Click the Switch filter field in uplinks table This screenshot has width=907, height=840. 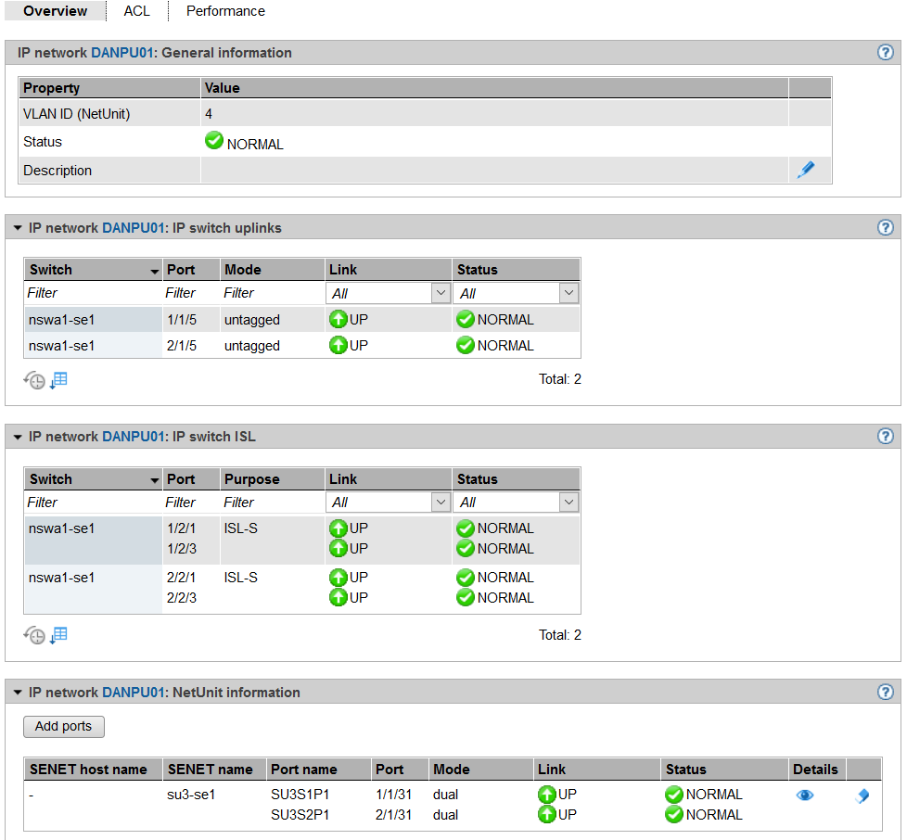(x=91, y=293)
